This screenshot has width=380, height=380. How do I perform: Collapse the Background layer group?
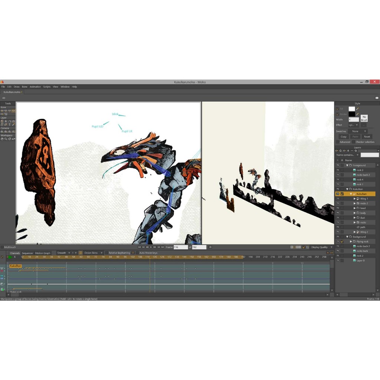pos(347,237)
